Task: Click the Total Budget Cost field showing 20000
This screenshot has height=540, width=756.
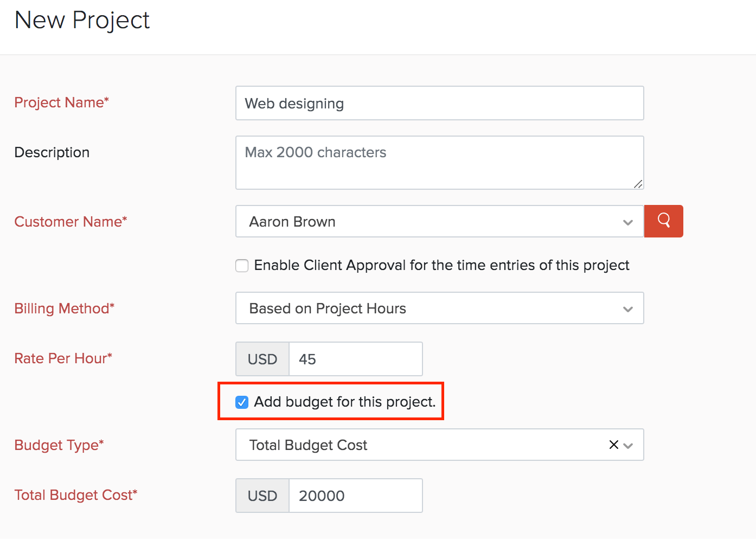Action: point(355,495)
